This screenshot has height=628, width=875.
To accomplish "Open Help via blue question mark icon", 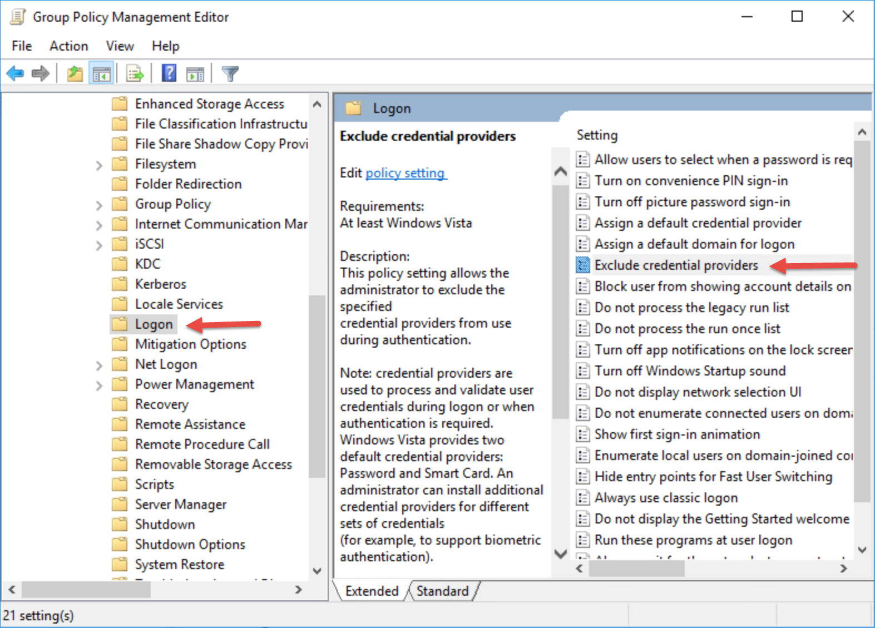I will pyautogui.click(x=169, y=73).
